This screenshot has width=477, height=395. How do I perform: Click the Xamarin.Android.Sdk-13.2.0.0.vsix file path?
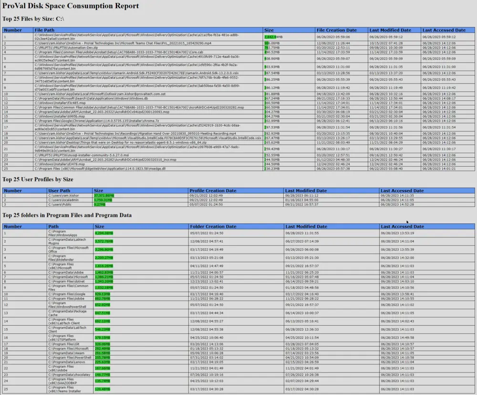point(136,73)
